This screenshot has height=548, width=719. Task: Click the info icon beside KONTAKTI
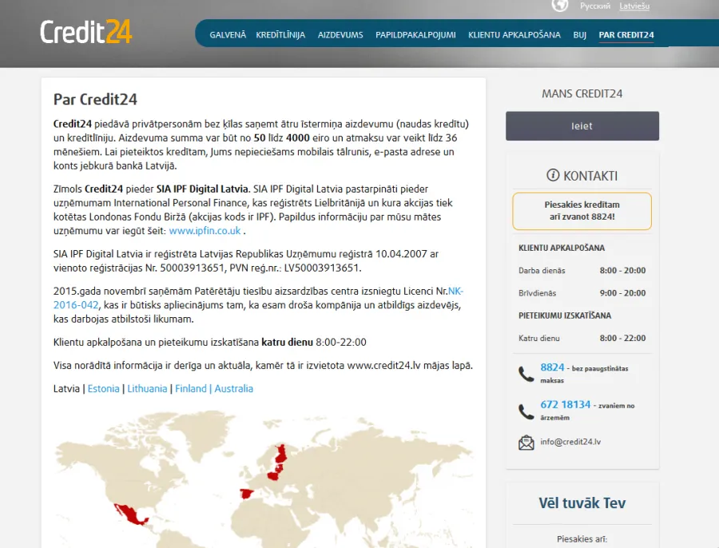tap(553, 175)
